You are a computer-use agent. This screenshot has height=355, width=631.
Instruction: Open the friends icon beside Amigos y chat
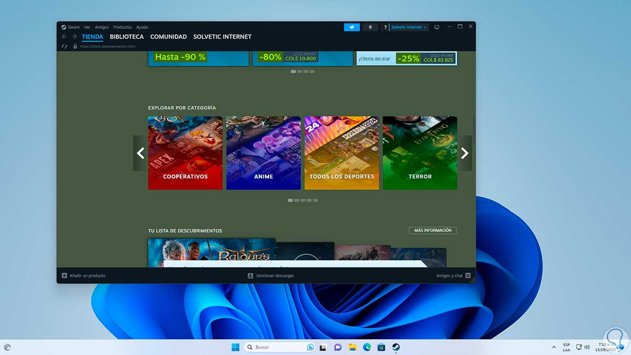click(467, 276)
